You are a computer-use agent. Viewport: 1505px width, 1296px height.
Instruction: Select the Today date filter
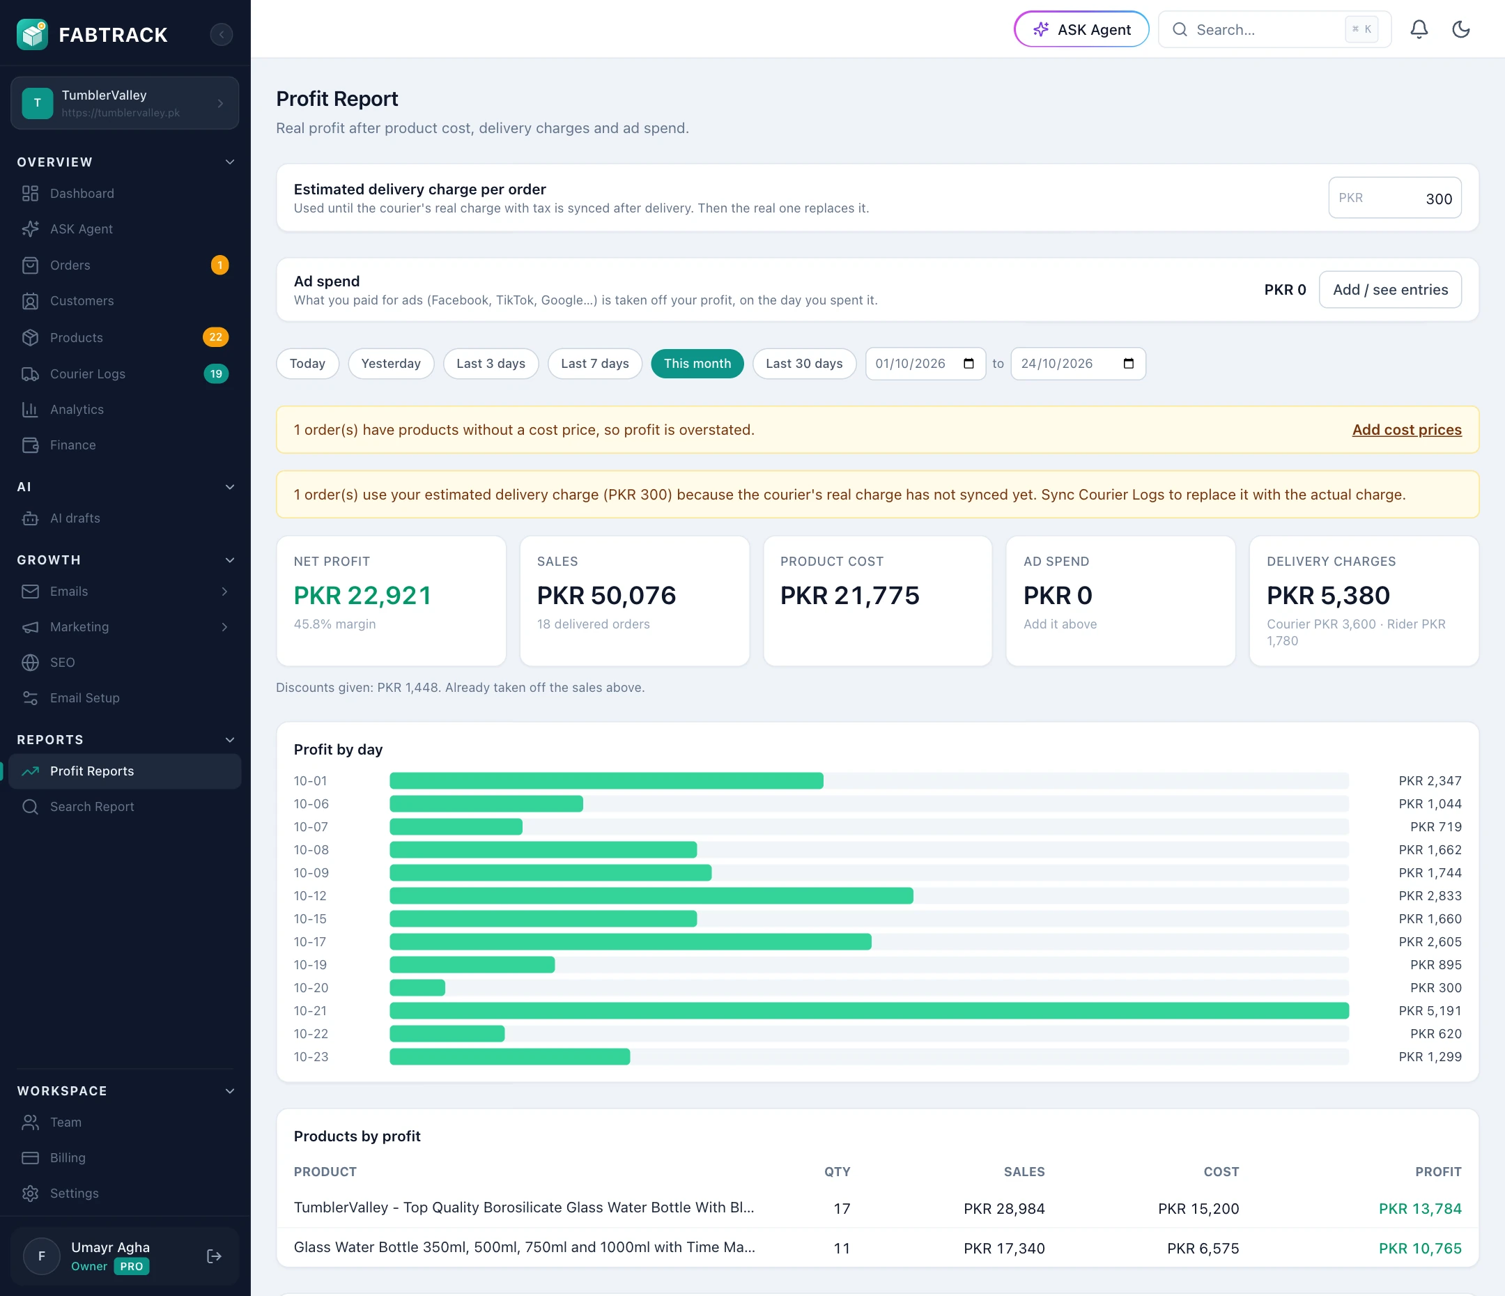click(x=307, y=363)
